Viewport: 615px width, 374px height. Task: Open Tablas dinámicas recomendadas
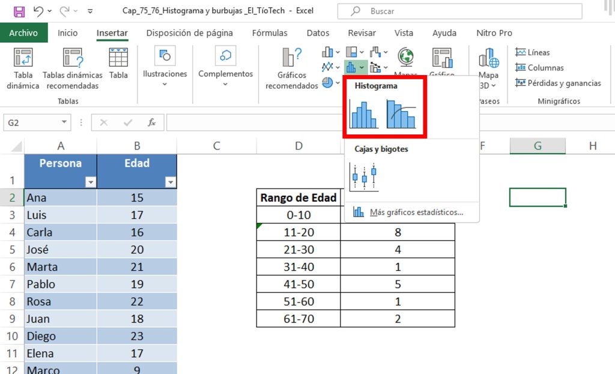73,69
